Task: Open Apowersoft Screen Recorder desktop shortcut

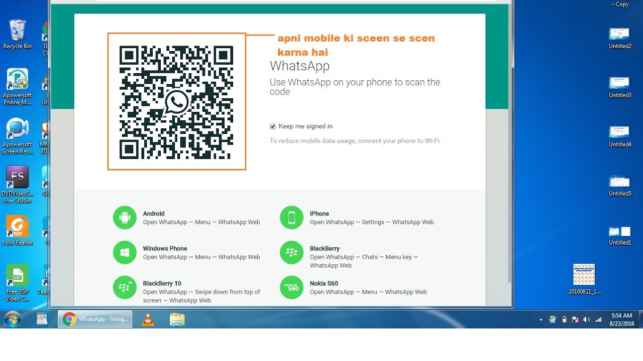Action: click(17, 136)
